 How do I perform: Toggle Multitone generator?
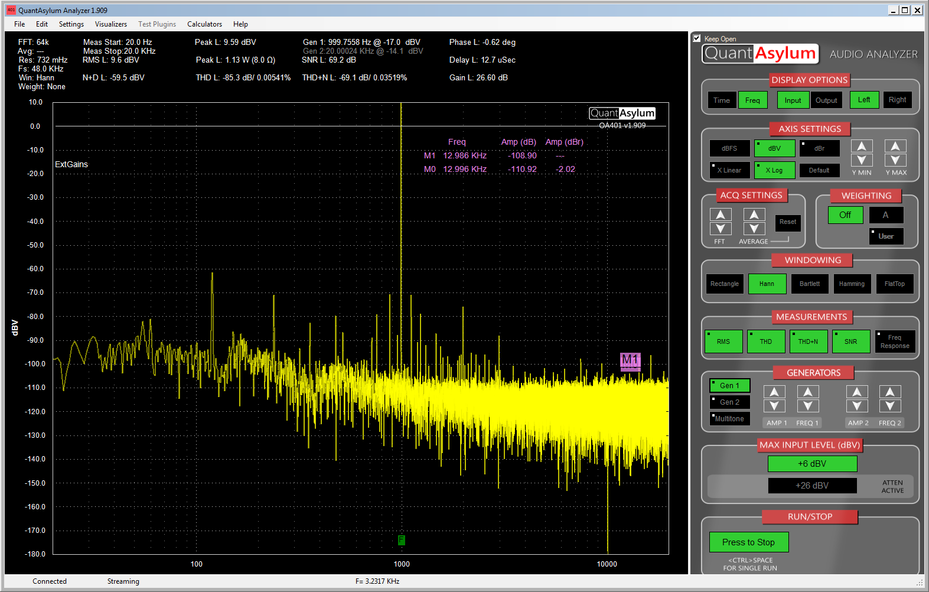[729, 419]
